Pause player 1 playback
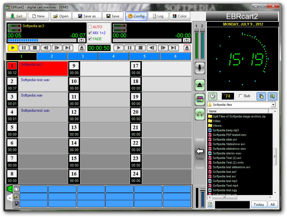The image size is (287, 217). tap(24, 48)
